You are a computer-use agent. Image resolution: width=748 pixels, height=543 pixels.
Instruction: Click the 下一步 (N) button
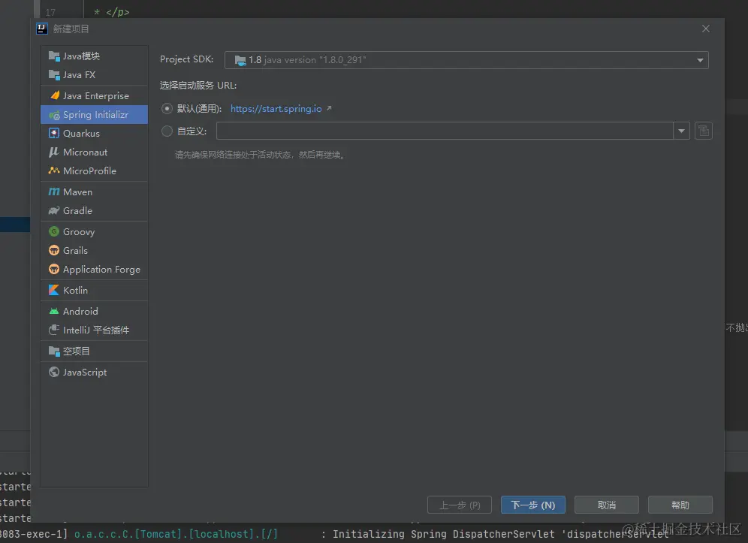[533, 505]
